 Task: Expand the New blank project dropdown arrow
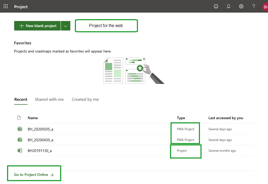[65, 26]
